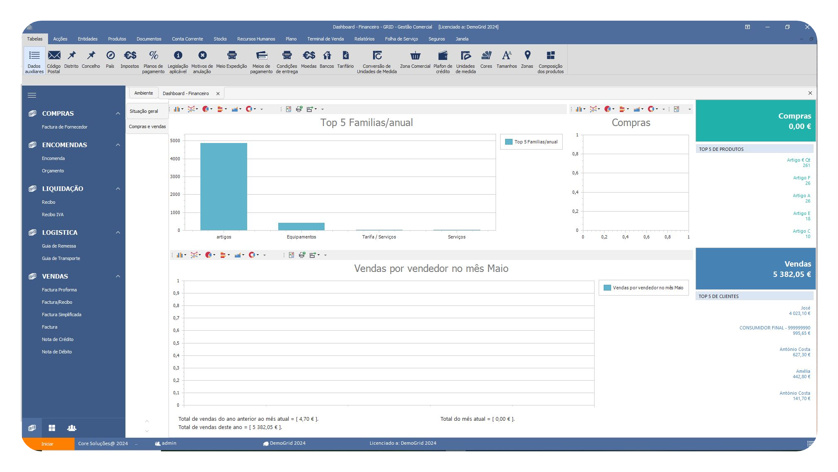Screen dimensions: 838x472
Task: Toggle Top 5 Familias/anual legend swatch
Action: pyautogui.click(x=509, y=142)
